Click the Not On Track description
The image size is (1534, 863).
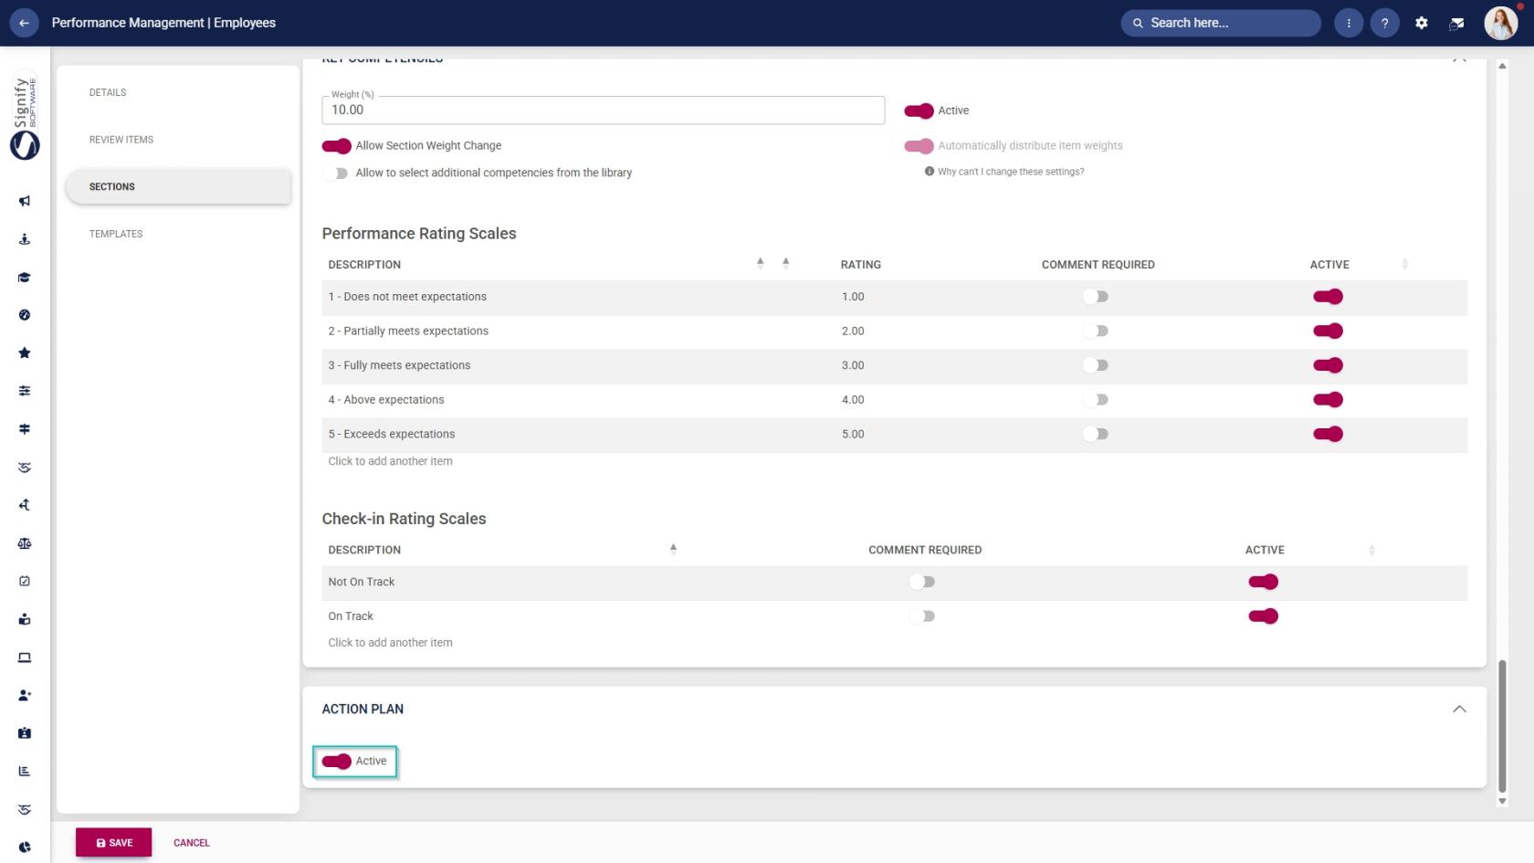(x=361, y=582)
